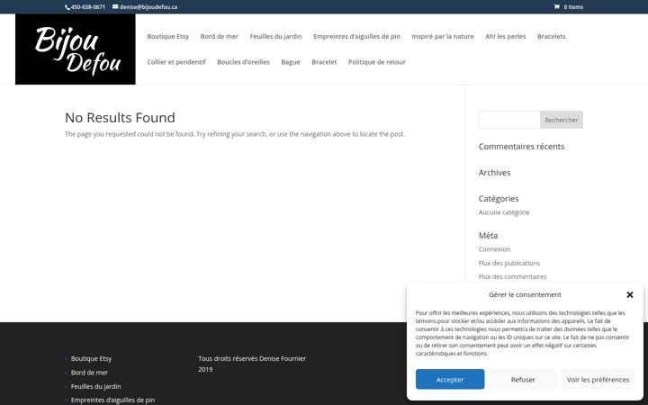
Task: Click Voir les préférences button
Action: pyautogui.click(x=598, y=380)
